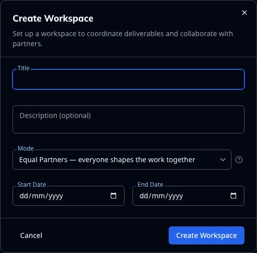Submit with the blue Create Workspace button
This screenshot has width=257, height=253.
click(x=206, y=235)
